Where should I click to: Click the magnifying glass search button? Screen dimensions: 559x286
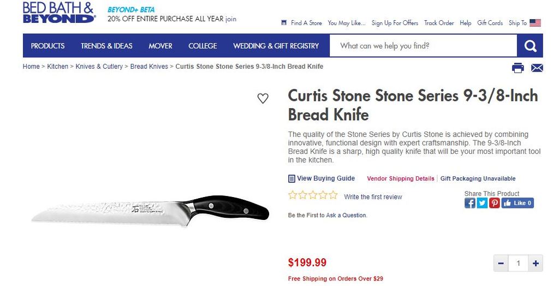(530, 46)
